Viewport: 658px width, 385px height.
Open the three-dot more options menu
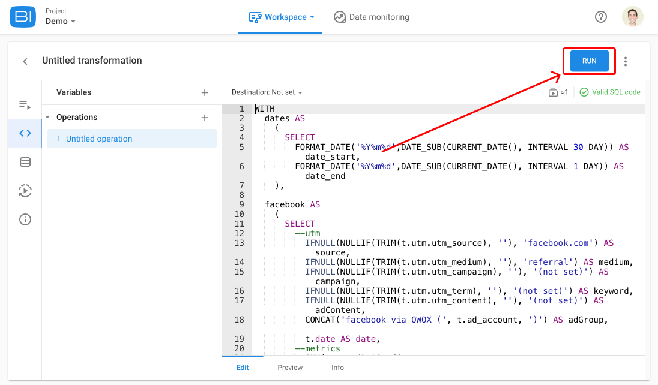pos(625,61)
